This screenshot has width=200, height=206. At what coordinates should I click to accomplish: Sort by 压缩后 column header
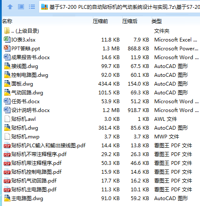130,21
